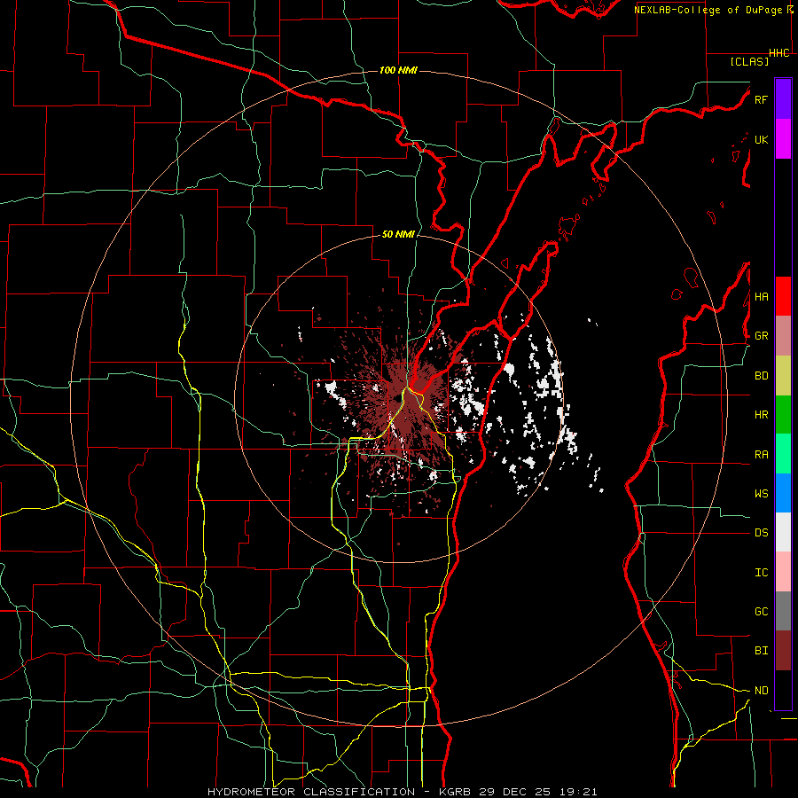Click the [CLAS] legend header
The height and width of the screenshot is (798, 798).
pyautogui.click(x=749, y=62)
